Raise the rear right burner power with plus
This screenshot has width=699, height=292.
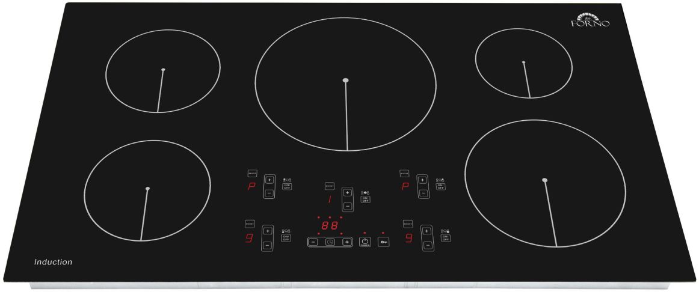(x=423, y=180)
